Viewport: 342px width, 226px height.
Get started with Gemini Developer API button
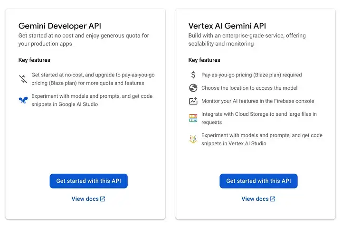coord(88,181)
